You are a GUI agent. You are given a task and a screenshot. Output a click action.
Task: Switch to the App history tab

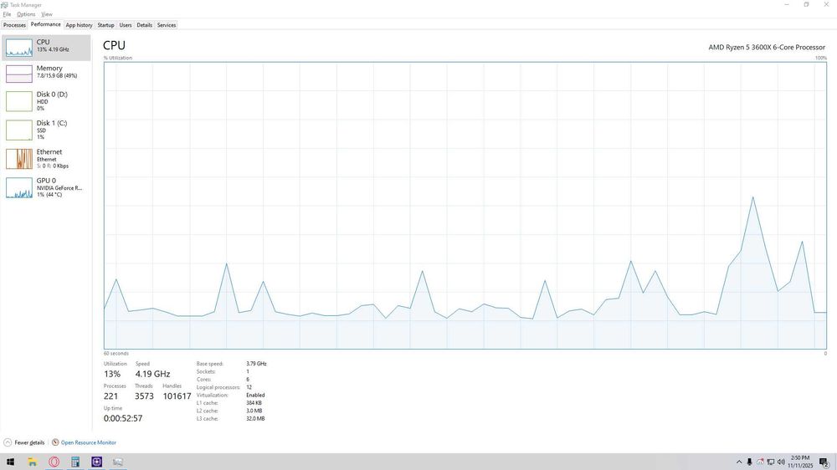click(79, 25)
